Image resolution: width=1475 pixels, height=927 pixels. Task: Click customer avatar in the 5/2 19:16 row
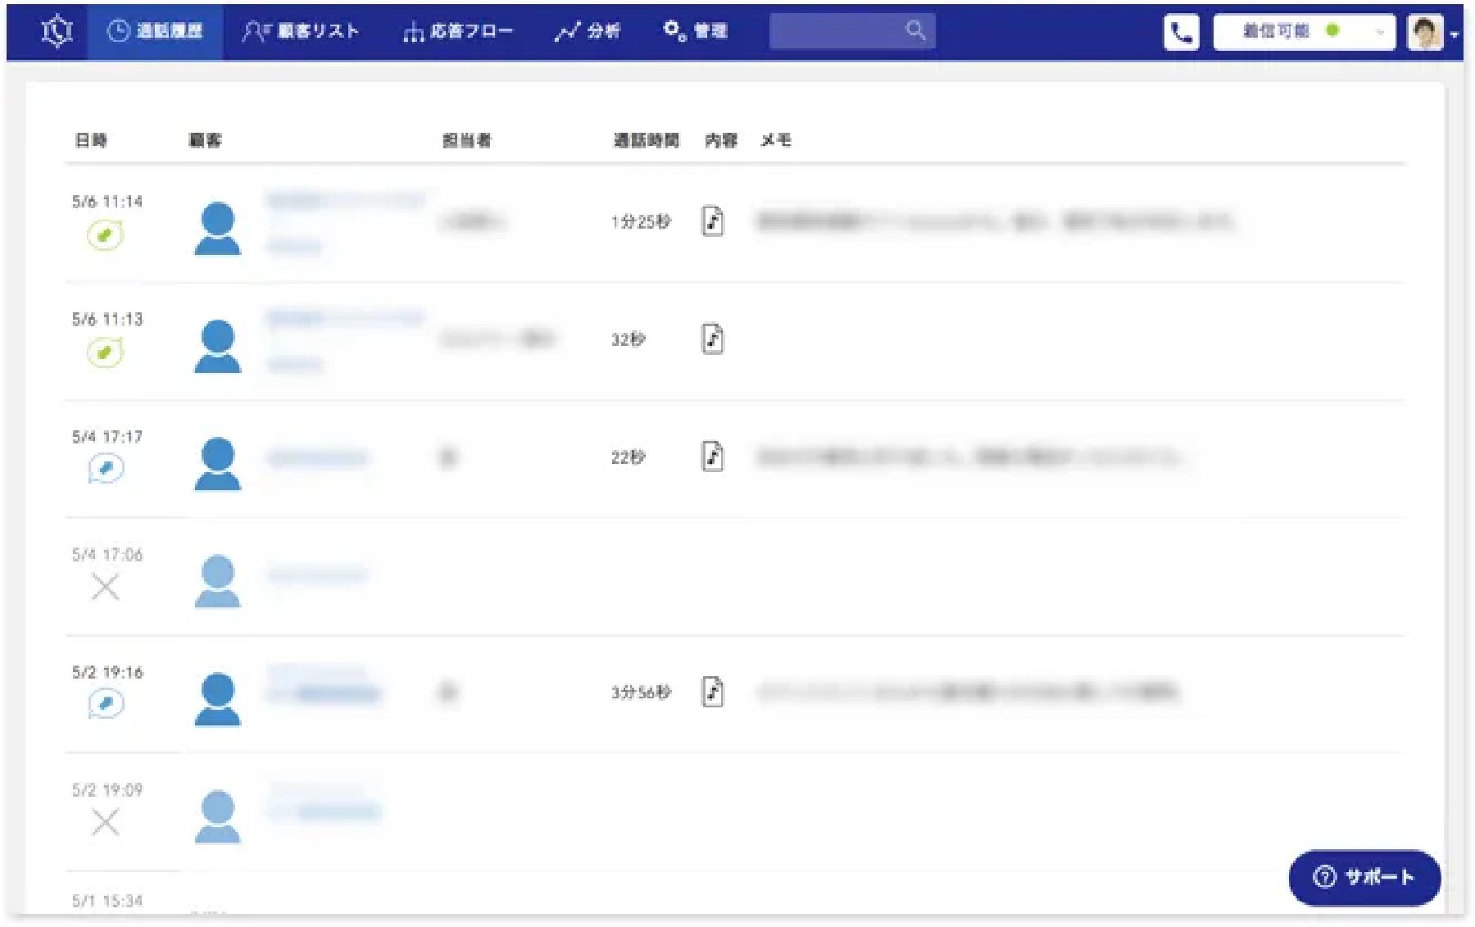217,698
